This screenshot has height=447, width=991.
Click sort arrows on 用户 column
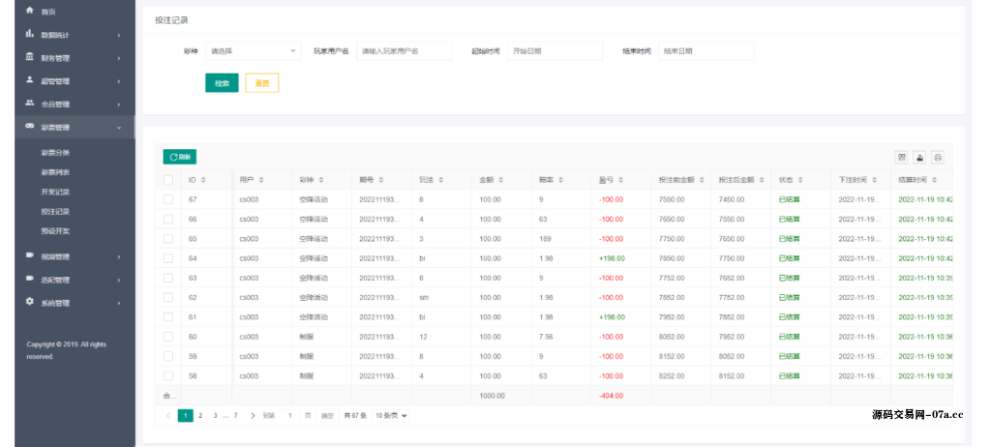(x=261, y=180)
